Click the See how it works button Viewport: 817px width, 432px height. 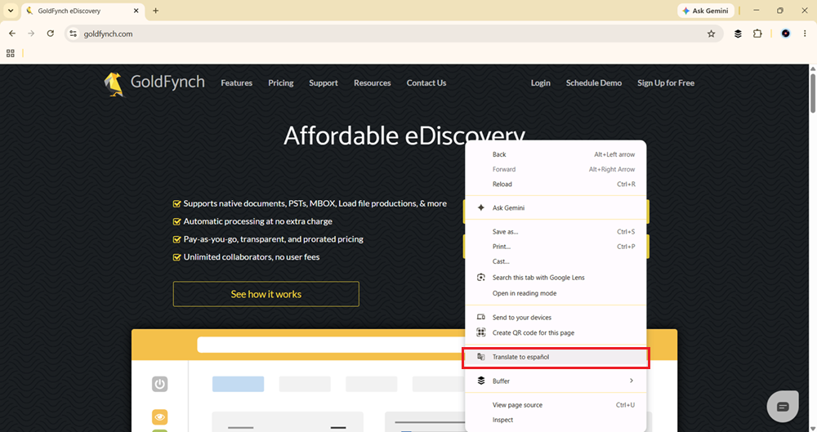[266, 294]
